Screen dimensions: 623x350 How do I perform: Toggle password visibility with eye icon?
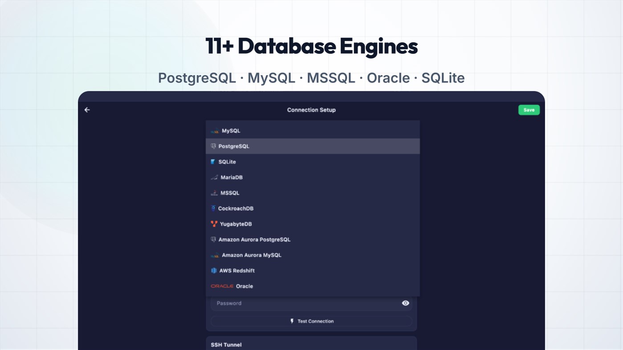[405, 303]
